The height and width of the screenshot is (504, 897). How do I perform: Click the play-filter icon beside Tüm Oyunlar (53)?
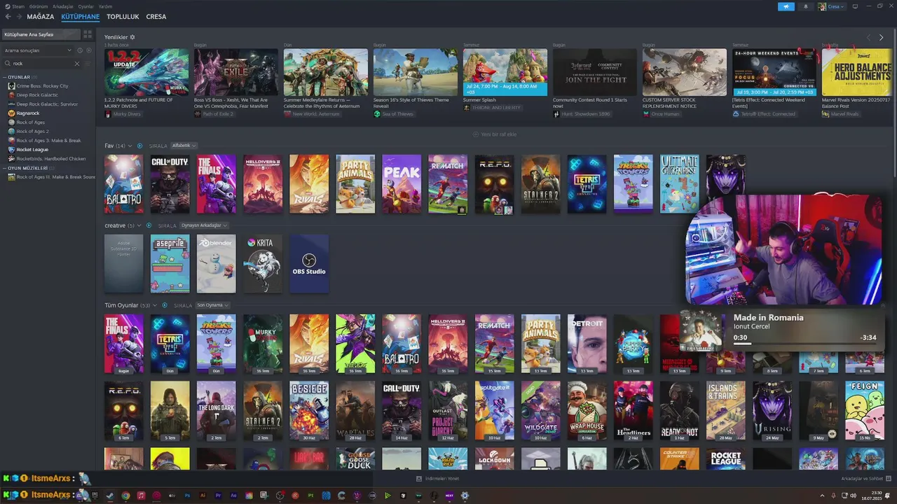click(165, 305)
